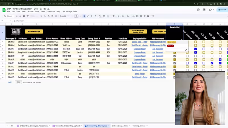Toggle the FOH - Test 2 checkbox for DBA010
This screenshot has height=128, width=228.
[220, 59]
